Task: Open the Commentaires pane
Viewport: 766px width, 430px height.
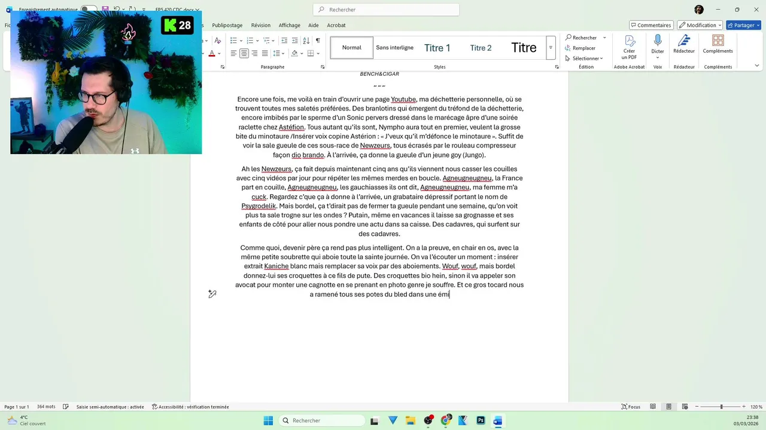Action: [x=651, y=25]
